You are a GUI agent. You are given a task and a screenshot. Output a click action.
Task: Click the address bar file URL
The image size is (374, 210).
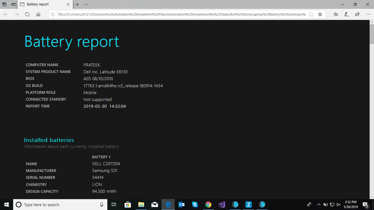[x=182, y=14]
